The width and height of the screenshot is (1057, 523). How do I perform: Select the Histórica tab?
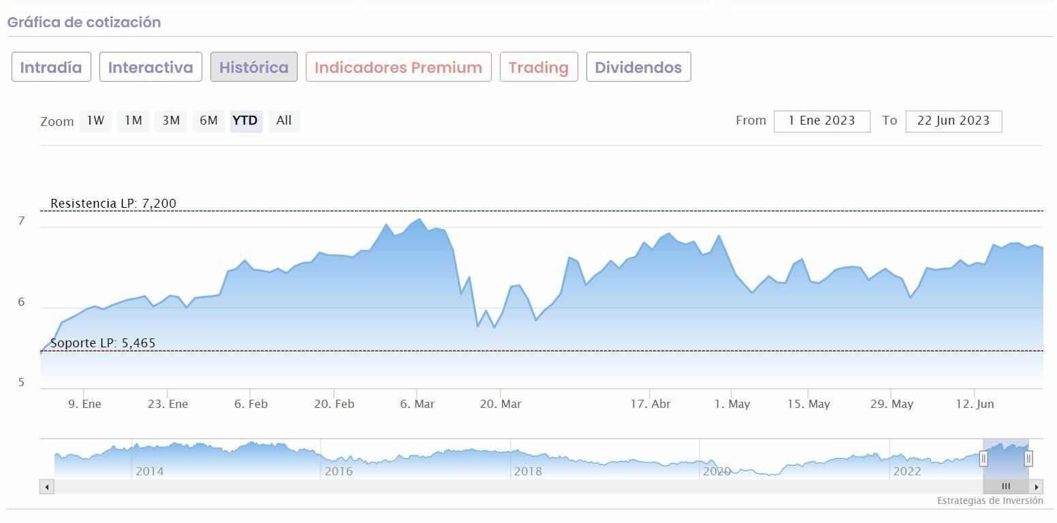click(x=254, y=67)
